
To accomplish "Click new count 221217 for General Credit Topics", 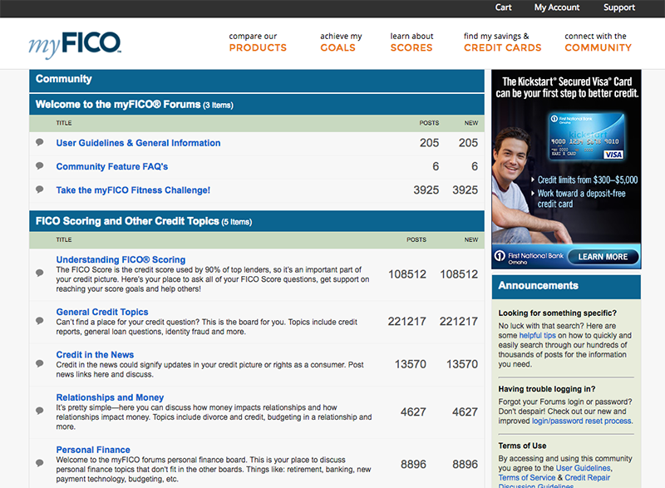I will point(459,322).
